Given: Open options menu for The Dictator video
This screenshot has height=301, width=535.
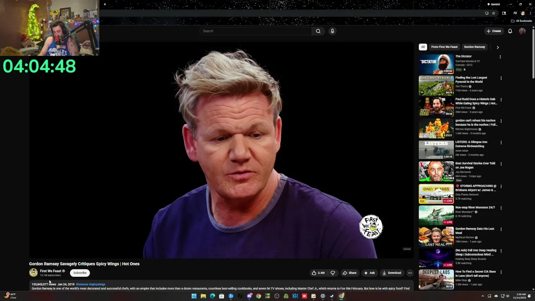Looking at the screenshot, I should coord(500,57).
